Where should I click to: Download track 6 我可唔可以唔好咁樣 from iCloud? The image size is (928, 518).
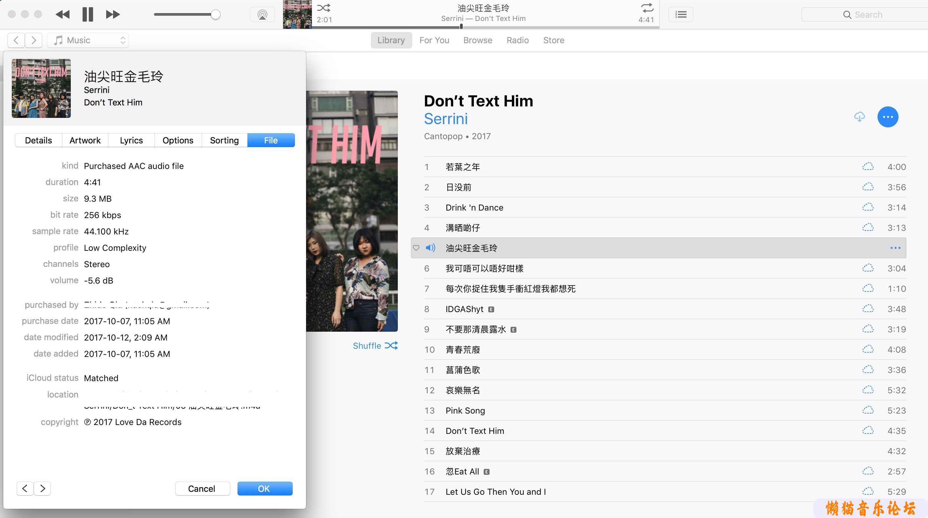[868, 268]
